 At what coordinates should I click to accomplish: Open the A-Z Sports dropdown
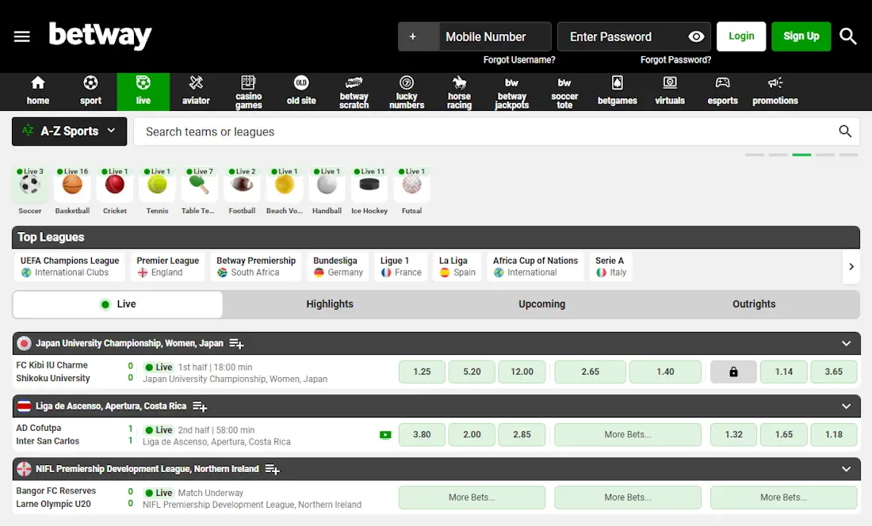click(x=69, y=131)
